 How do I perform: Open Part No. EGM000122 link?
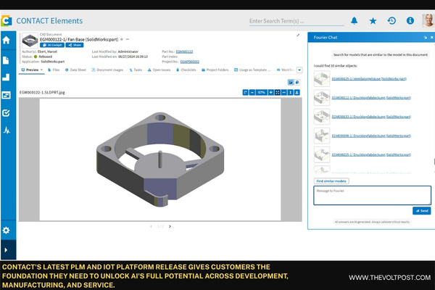point(184,51)
